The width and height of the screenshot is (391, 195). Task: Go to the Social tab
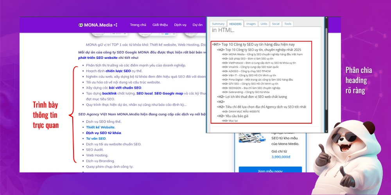276,24
